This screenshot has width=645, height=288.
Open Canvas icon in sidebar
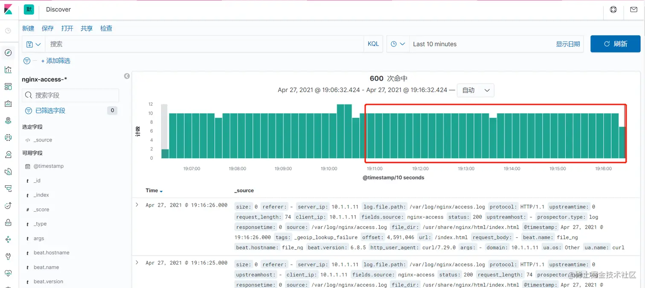click(8, 104)
